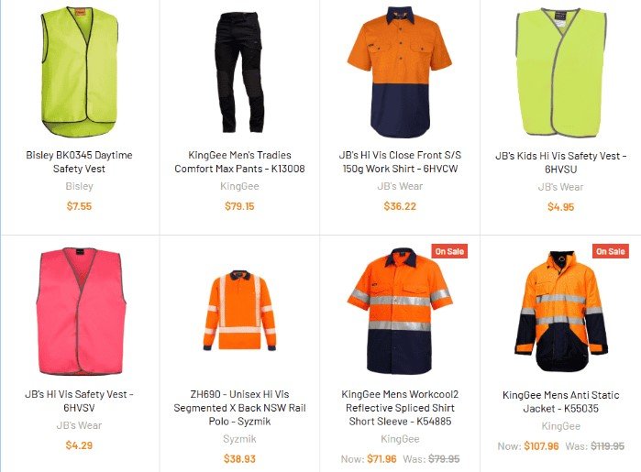Click the On Sale badge on the Anti Static Jacket
Viewport: 641px width, 472px height.
pyautogui.click(x=610, y=251)
